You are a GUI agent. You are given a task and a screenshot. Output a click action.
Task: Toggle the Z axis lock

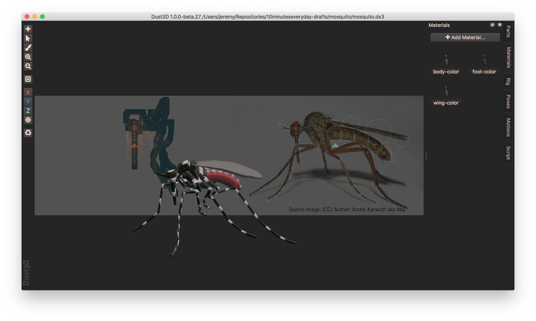(28, 111)
